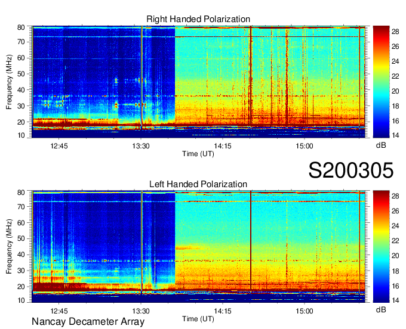
Task: Click "13:30" time tick on Right Handed plot
Action: pyautogui.click(x=141, y=146)
